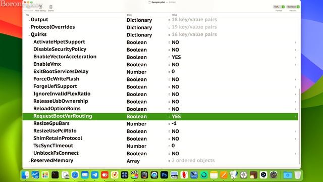The height and width of the screenshot is (182, 323).
Task: Toggle the ResizeUsePciRbIo NO value
Action: tap(175, 131)
